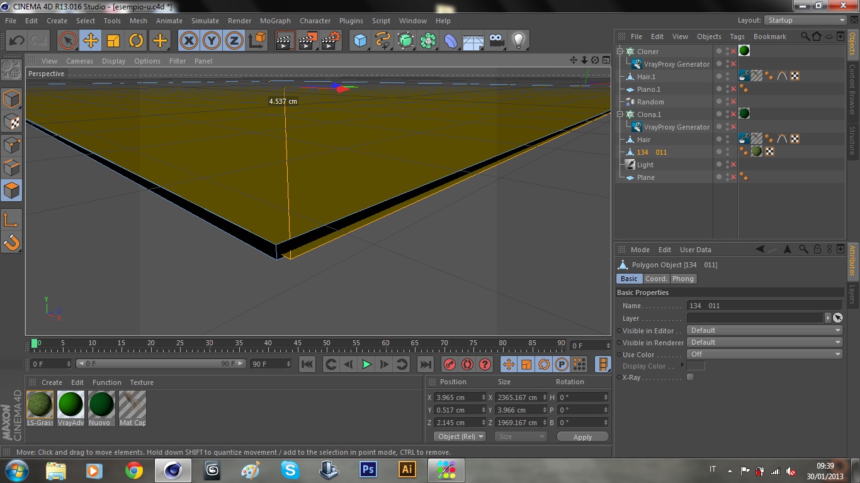Open Object (Rel) coordinate dropdown
Viewport: 860px width, 483px height.
[x=460, y=436]
